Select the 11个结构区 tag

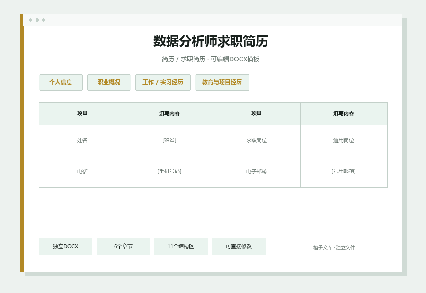click(181, 246)
